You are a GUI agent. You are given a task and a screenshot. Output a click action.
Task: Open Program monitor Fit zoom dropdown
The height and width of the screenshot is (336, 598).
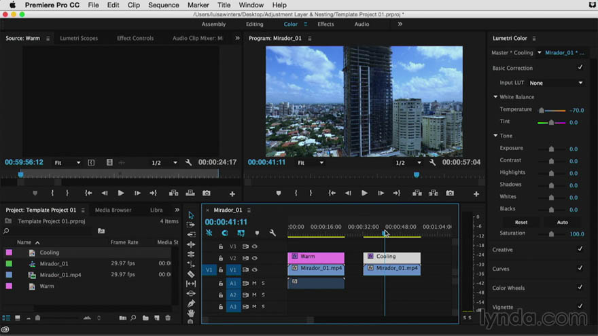[311, 163]
